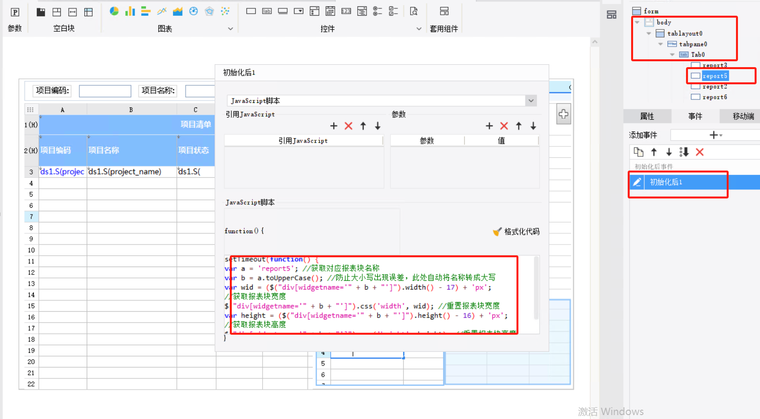760x419 pixels.
Task: Collapse the Tab0 tree node
Action: [x=672, y=54]
